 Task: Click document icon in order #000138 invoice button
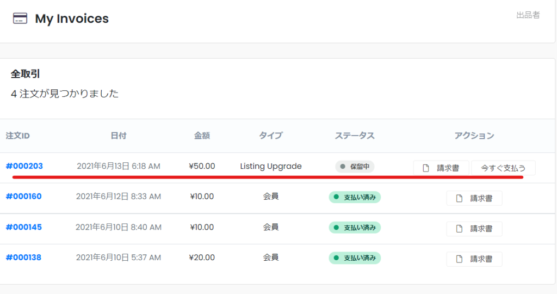coord(459,259)
